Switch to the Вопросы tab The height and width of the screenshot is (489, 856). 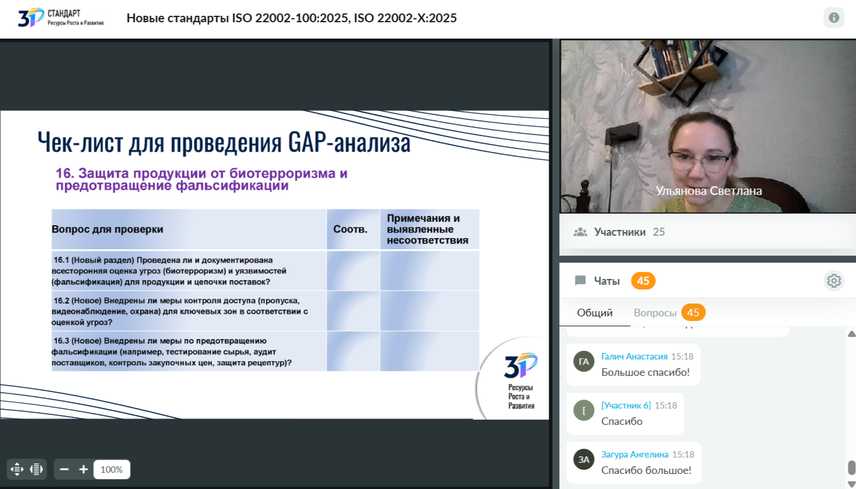655,313
